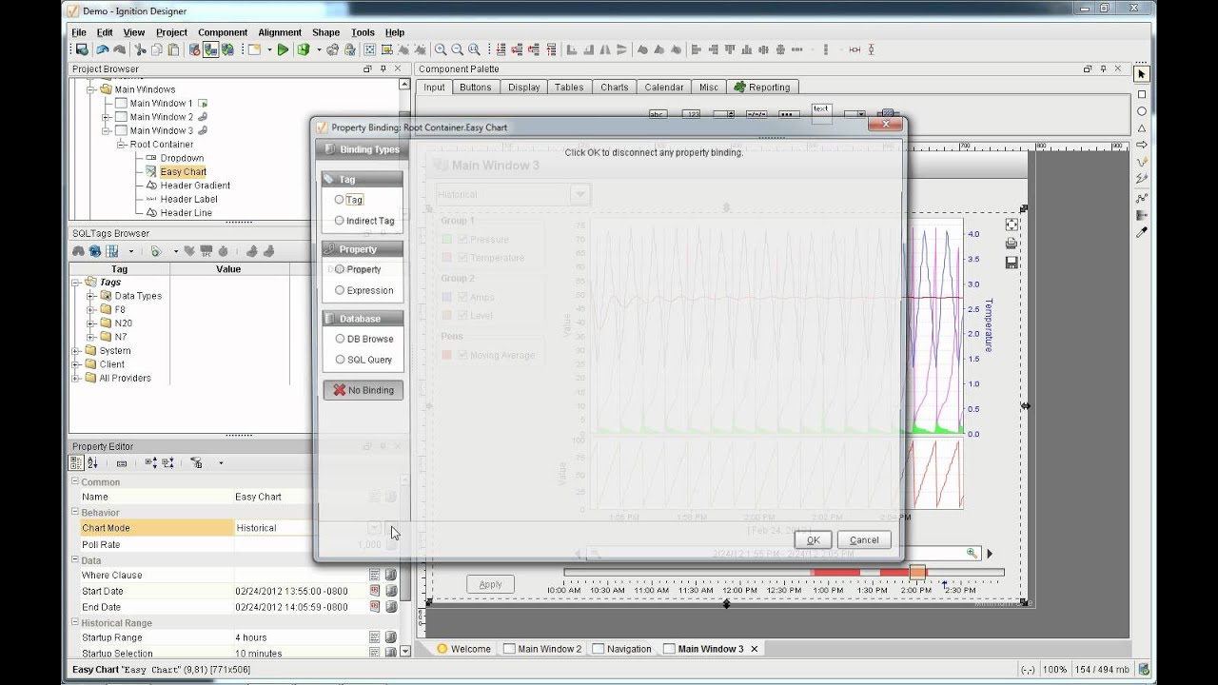Select the Dropdown component in tree

(181, 158)
